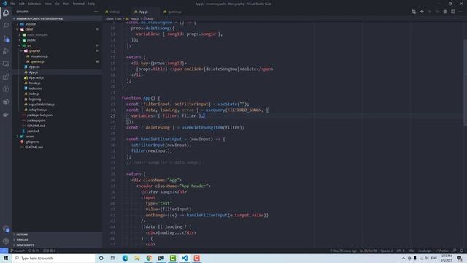The image size is (467, 263).
Task: Click the JavaScript language mode in status bar
Action: [x=425, y=251]
